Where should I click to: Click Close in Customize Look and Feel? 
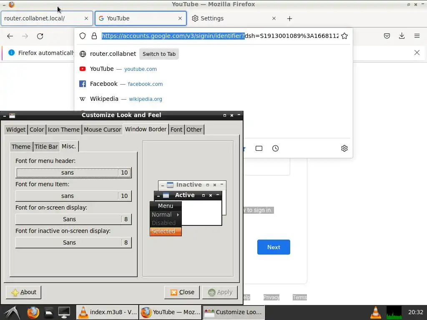tap(182, 292)
